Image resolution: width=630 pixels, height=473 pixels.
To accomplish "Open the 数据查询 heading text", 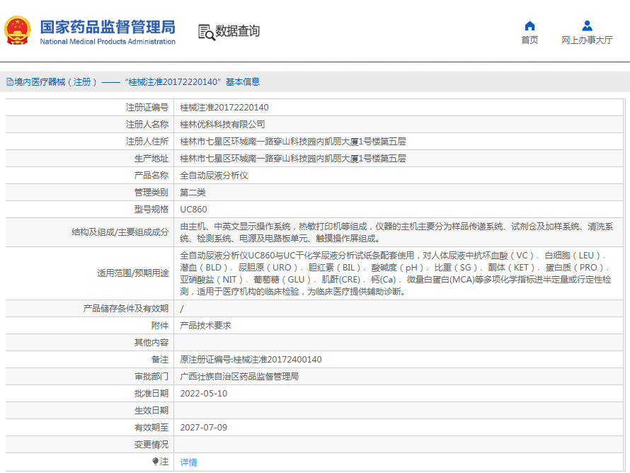I will pos(238,31).
